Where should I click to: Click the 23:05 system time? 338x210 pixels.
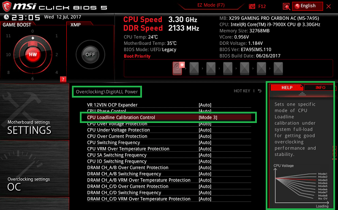point(26,17)
